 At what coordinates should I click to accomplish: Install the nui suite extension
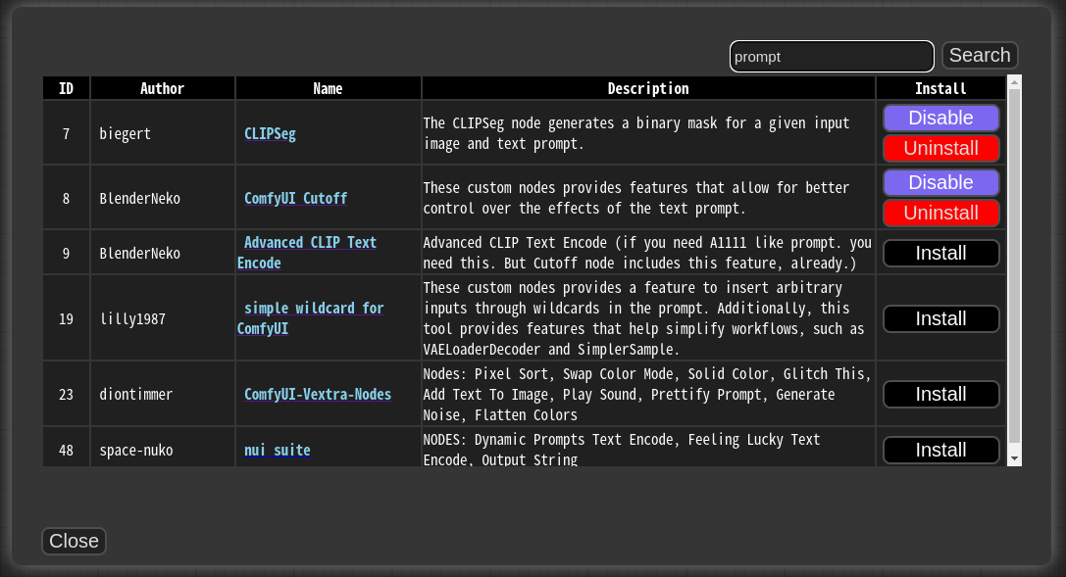[939, 450]
